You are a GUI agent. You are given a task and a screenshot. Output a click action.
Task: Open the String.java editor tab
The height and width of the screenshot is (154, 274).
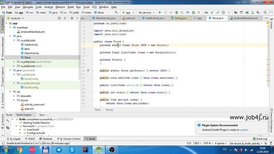[x=181, y=18]
